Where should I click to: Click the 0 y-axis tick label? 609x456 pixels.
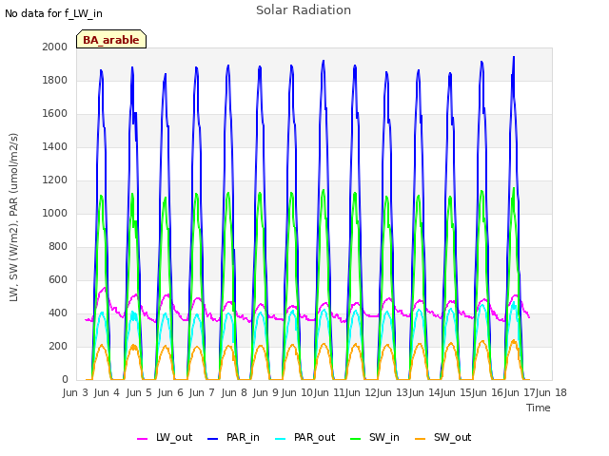pos(65,380)
